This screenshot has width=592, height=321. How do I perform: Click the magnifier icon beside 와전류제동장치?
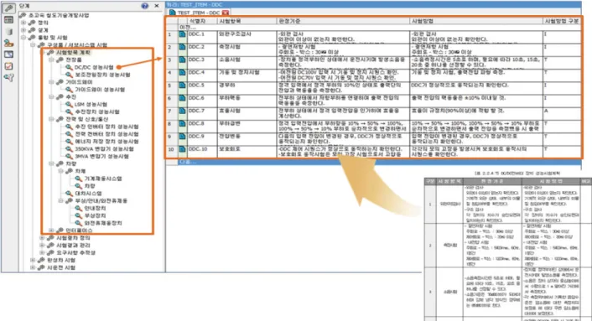78,223
